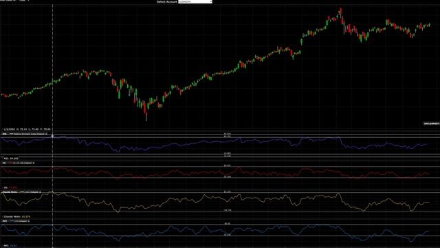Click the Chande Momentum indicator label tag
Screen dimensions: 440x248
click(10, 192)
